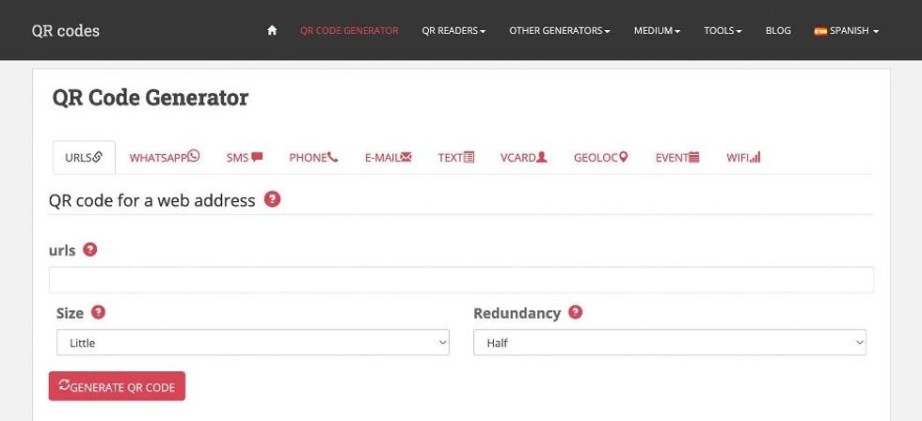This screenshot has height=421, width=922.
Task: Open the Size dropdown showing Little
Action: tap(253, 342)
